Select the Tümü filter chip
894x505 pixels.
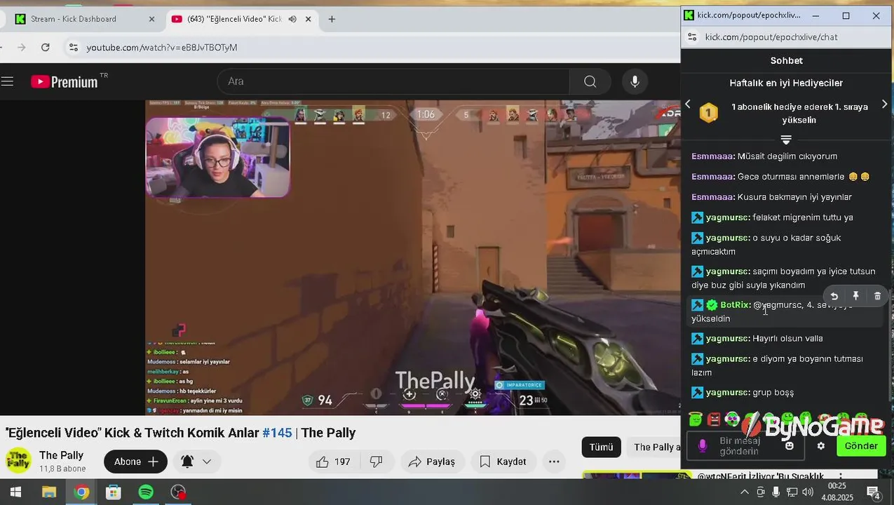[x=601, y=447]
